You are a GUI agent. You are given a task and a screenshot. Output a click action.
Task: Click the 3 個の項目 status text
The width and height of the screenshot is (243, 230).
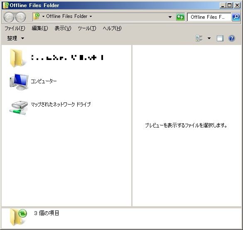[47, 213]
